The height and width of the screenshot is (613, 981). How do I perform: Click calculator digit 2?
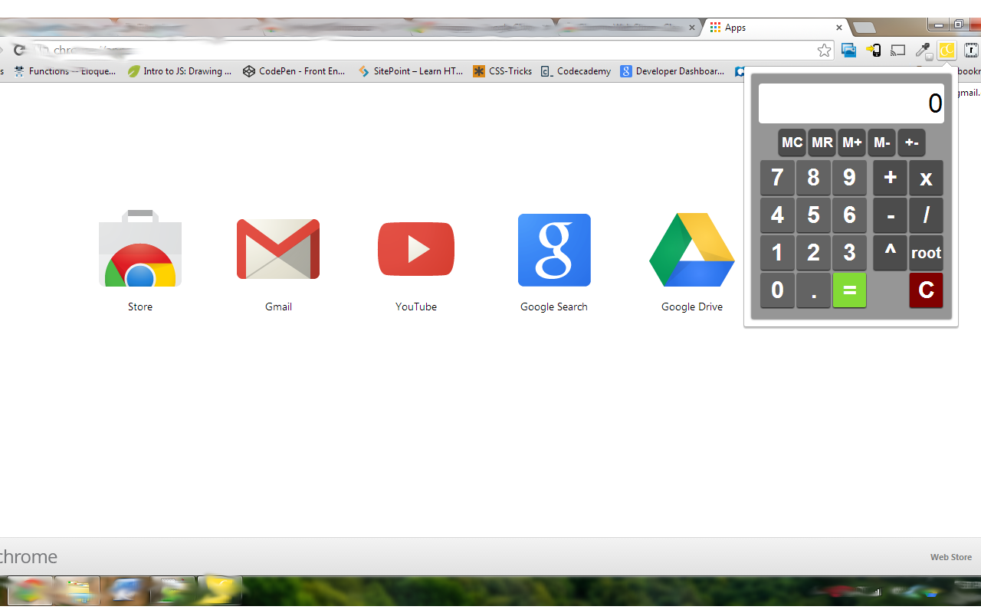pyautogui.click(x=813, y=253)
